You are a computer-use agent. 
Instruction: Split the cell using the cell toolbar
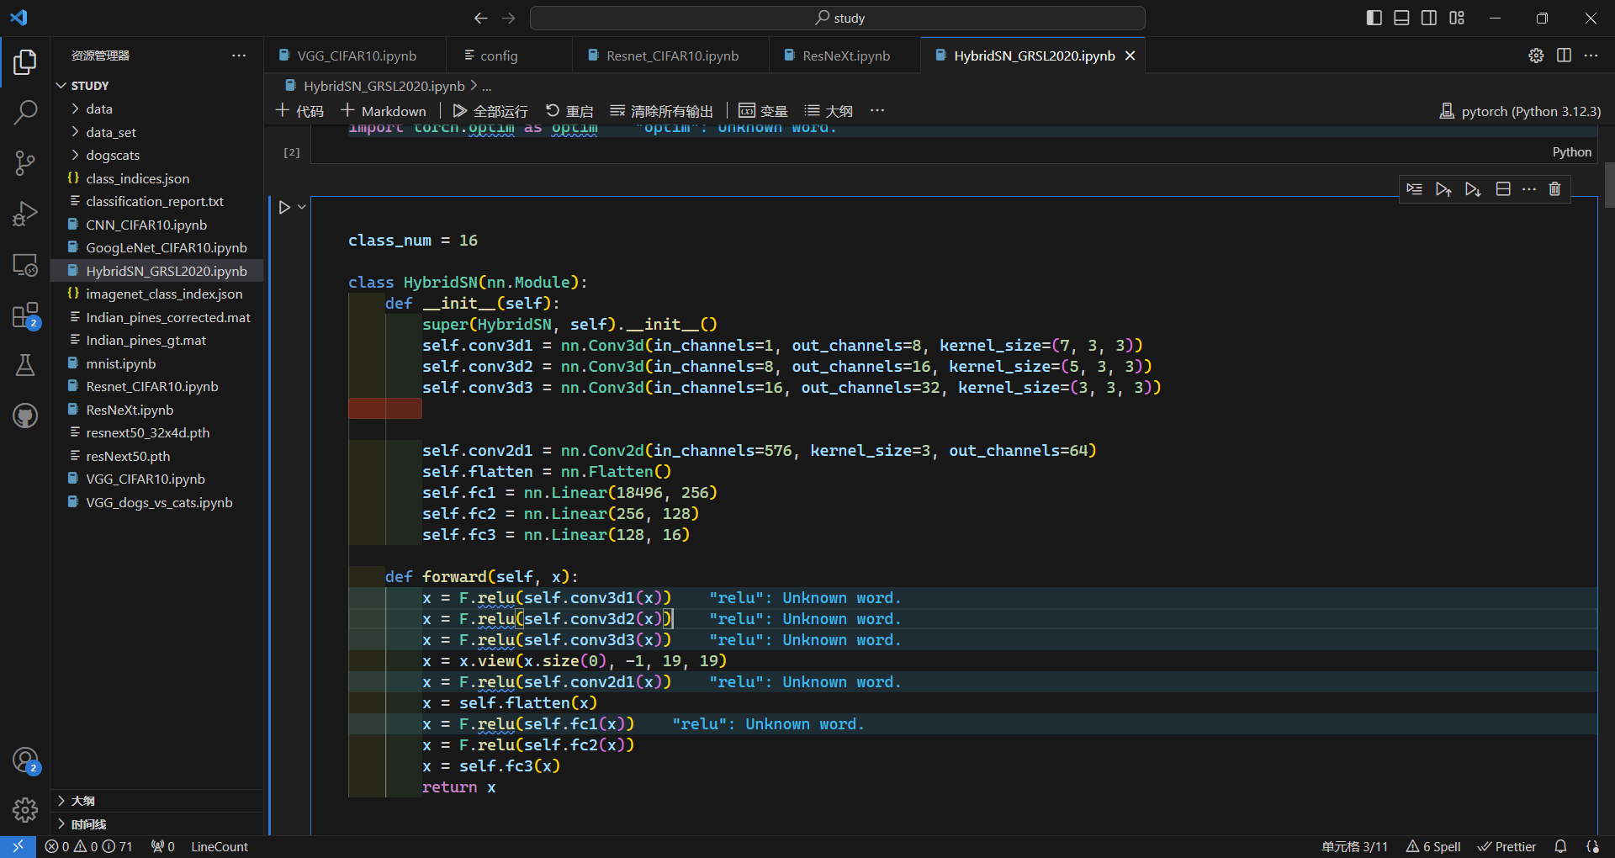click(1503, 189)
